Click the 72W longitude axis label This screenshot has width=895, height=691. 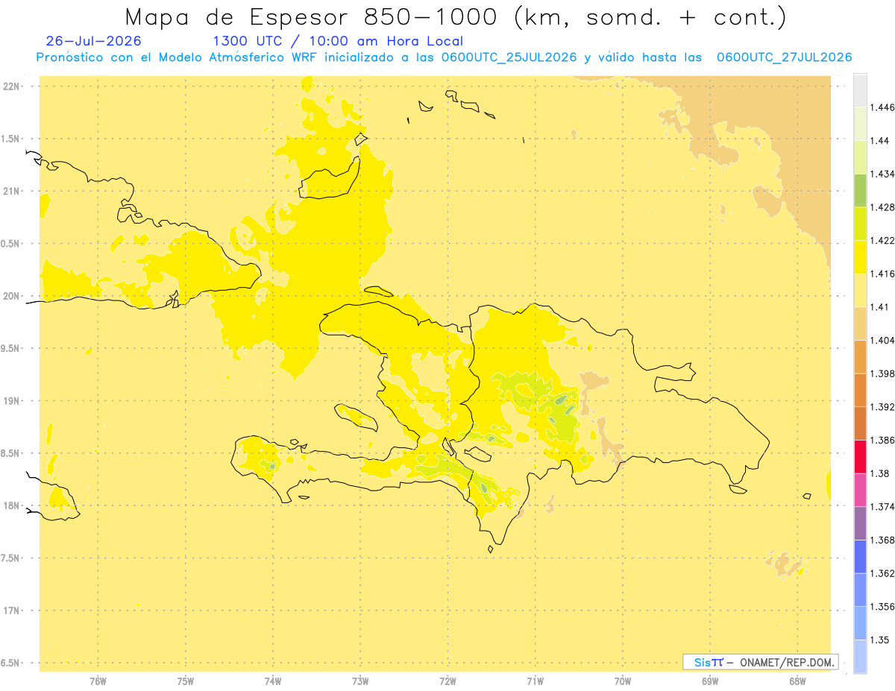(447, 681)
